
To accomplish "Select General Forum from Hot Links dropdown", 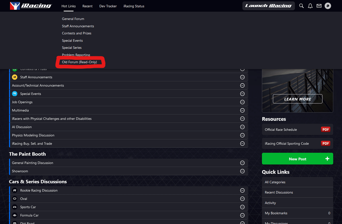I will click(73, 19).
